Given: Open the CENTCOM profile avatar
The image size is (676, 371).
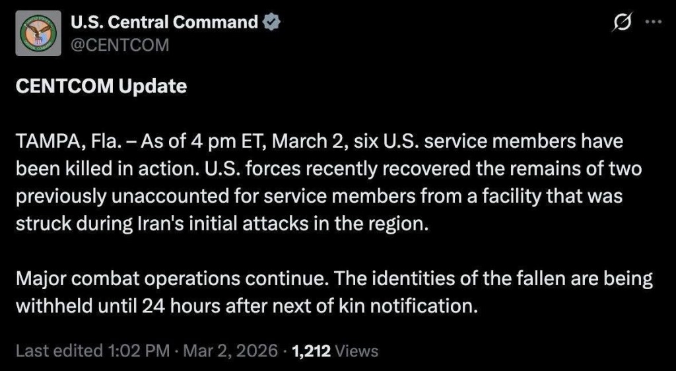Looking at the screenshot, I should point(39,33).
